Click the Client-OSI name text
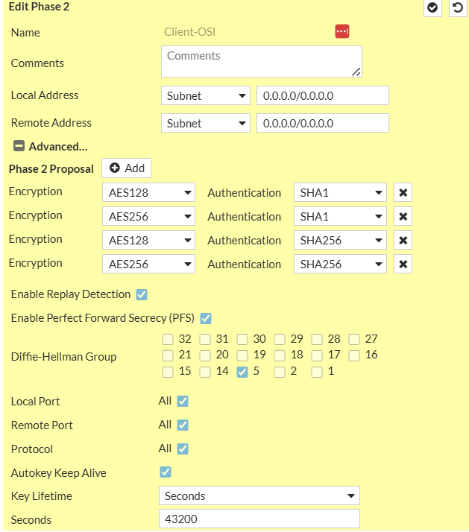Screen dimensions: 469x532 (x=189, y=32)
